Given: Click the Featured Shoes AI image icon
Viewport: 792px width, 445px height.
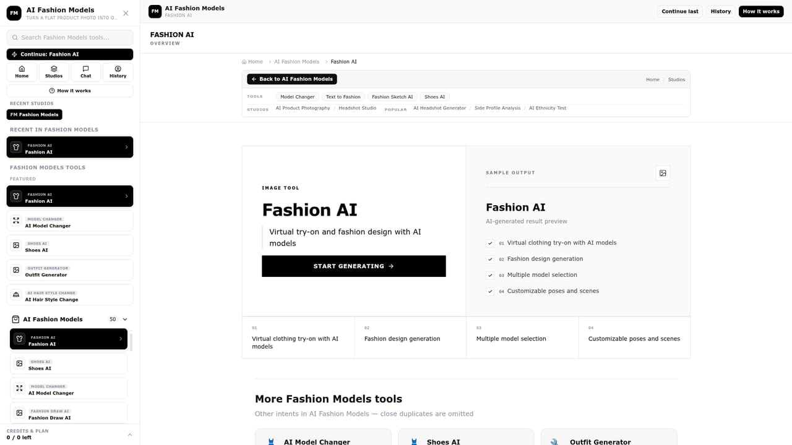Looking at the screenshot, I should coord(16,245).
